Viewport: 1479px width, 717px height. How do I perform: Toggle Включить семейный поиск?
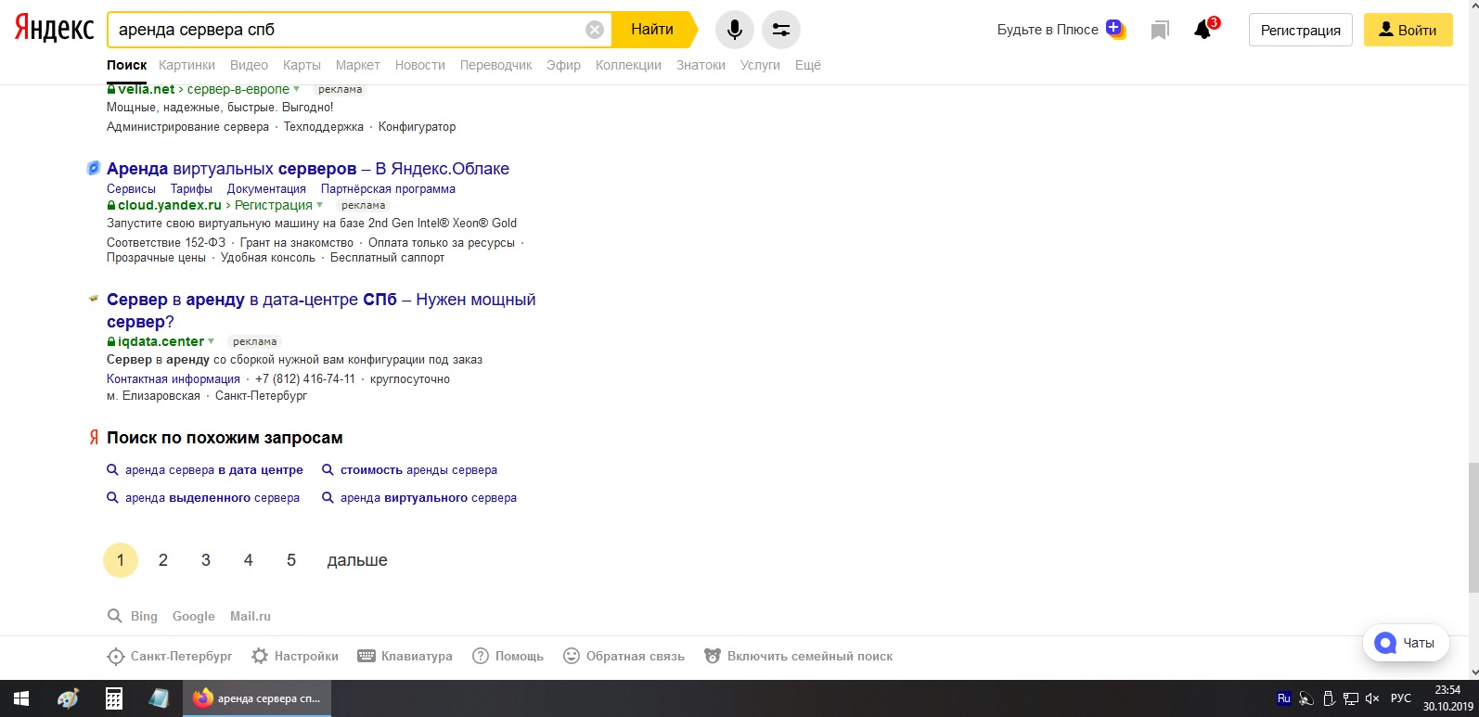click(799, 656)
